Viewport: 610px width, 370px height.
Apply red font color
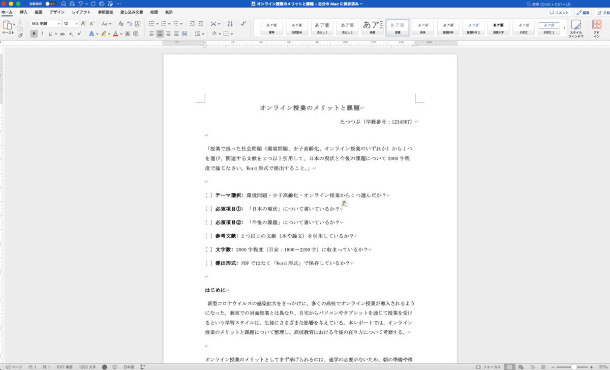(x=115, y=34)
